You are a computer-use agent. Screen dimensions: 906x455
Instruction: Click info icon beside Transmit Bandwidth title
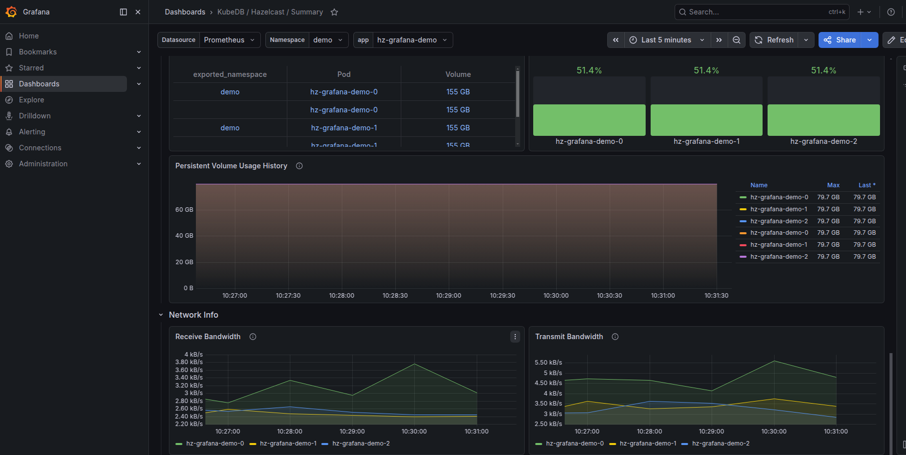[x=615, y=337]
